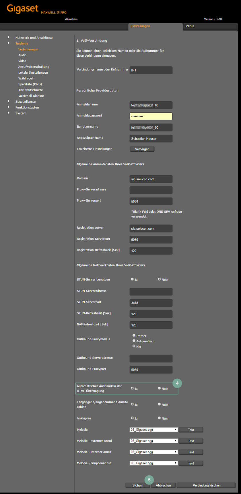
Task: Click the step 5 annotation badge
Action: pos(149,480)
